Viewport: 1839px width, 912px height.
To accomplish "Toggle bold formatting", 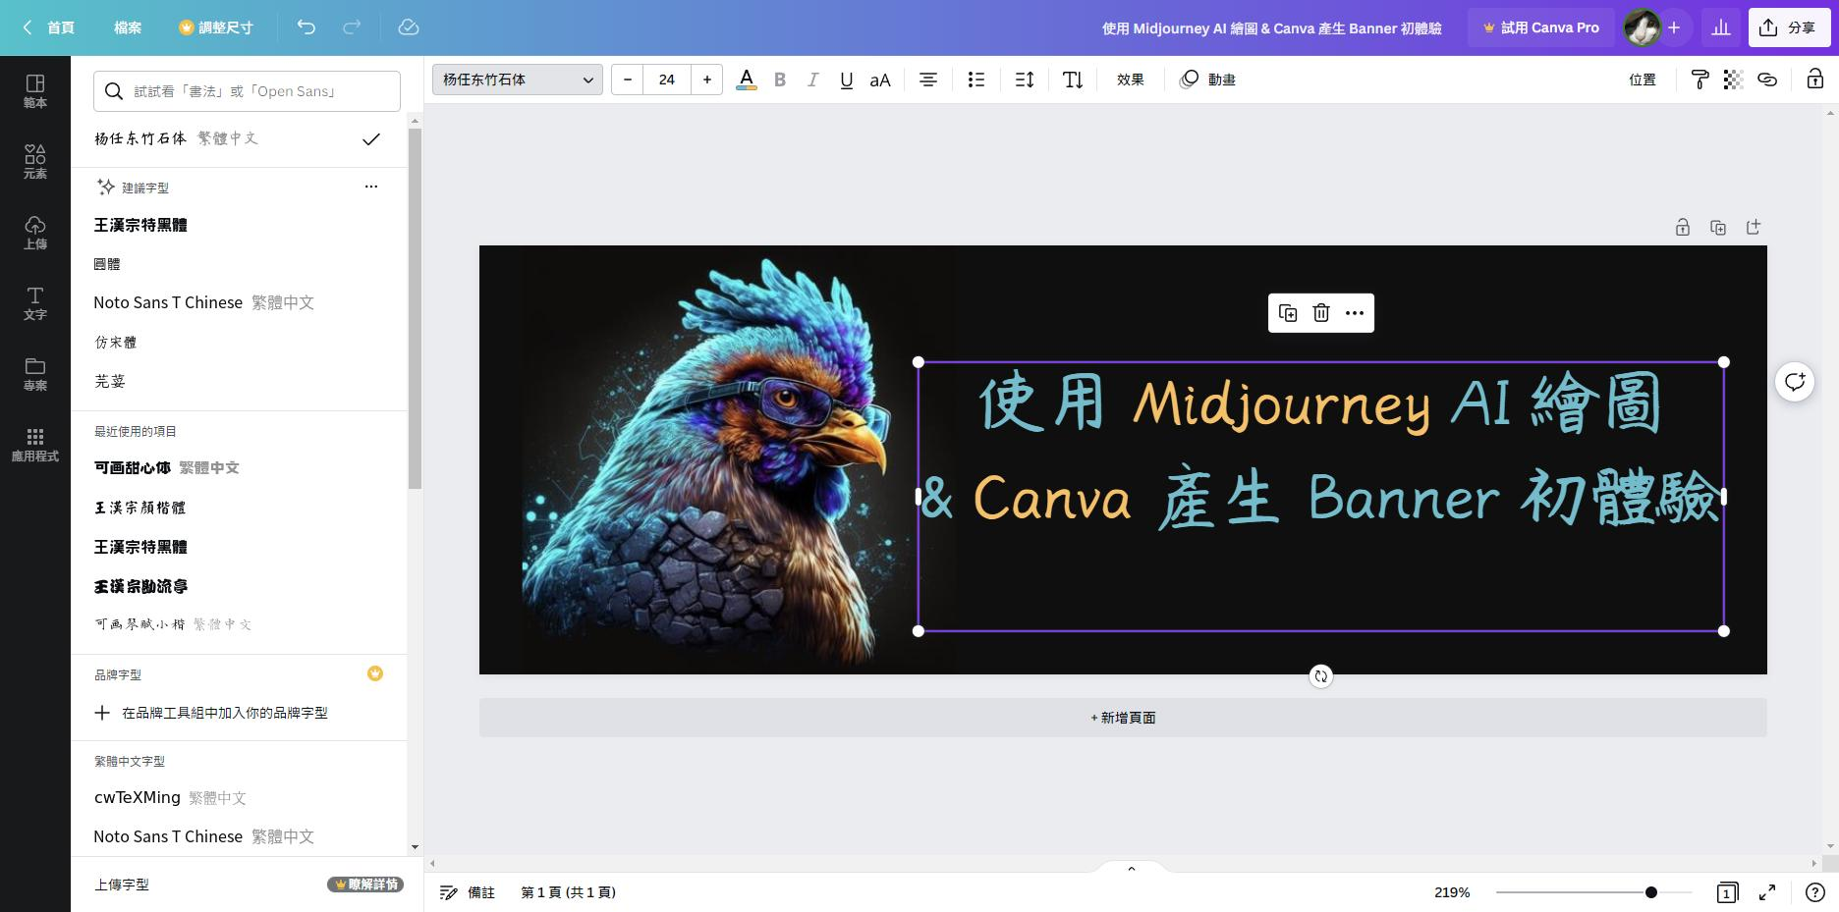I will (780, 80).
